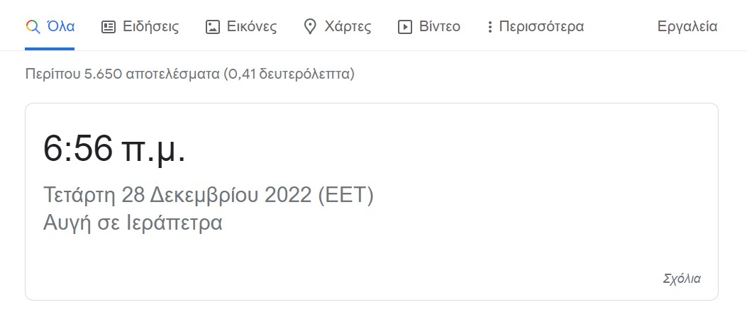Click the newspaper icon for Ειδήσεις
Image resolution: width=747 pixels, height=324 pixels.
pyautogui.click(x=109, y=27)
